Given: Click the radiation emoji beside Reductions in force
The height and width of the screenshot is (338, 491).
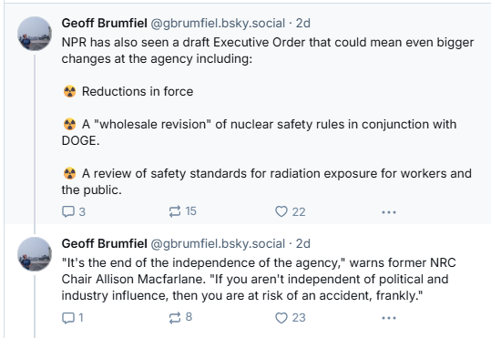Looking at the screenshot, I should (69, 91).
